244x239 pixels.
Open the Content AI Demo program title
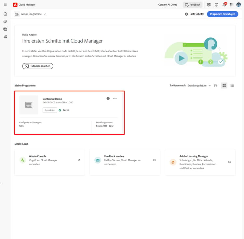(52, 99)
